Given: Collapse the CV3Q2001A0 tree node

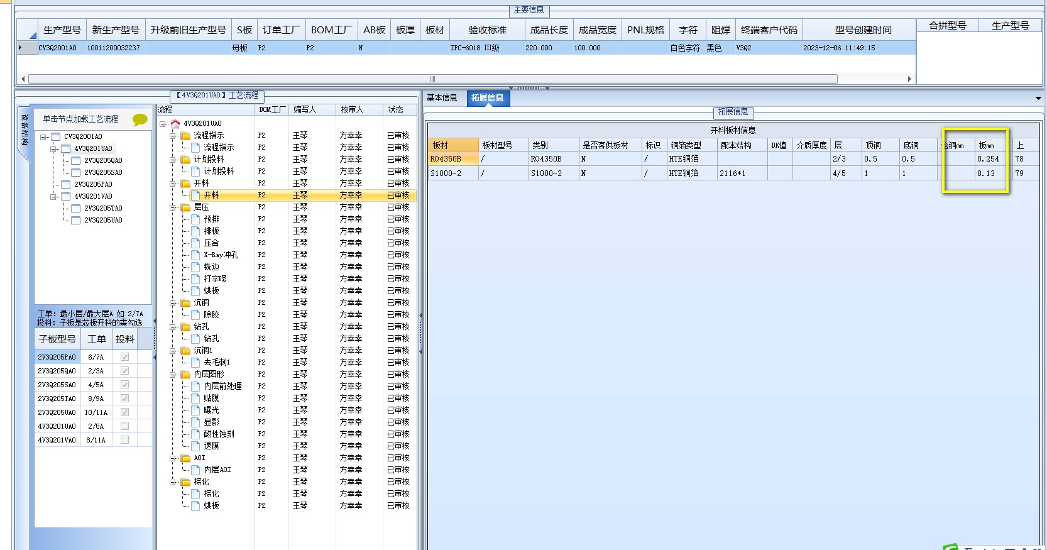Looking at the screenshot, I should coord(43,137).
